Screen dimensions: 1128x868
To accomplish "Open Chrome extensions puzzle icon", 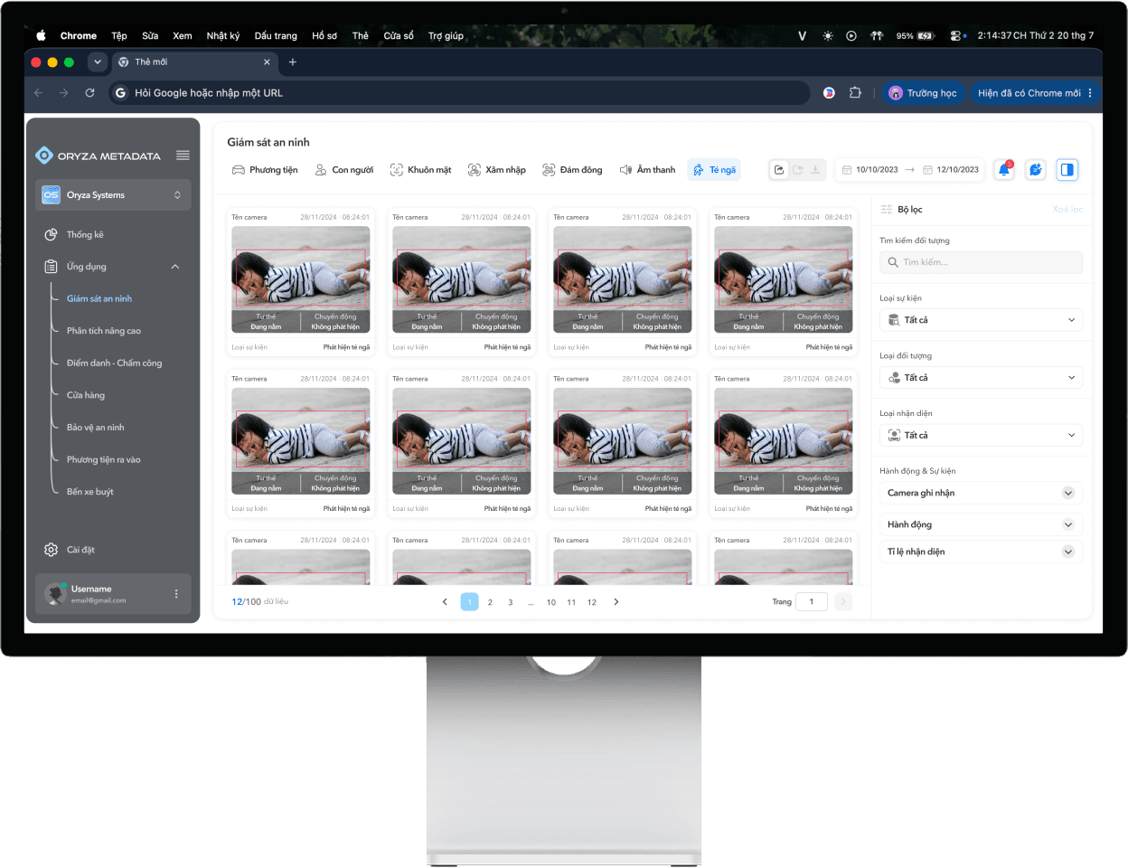I will click(855, 93).
